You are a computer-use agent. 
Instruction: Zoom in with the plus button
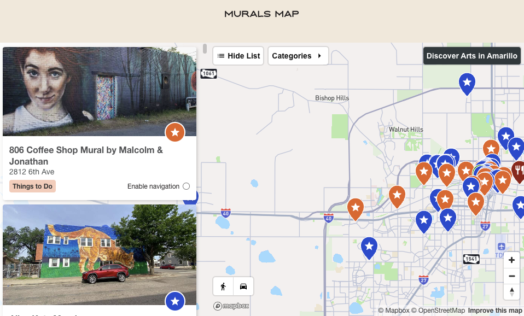[x=511, y=260]
